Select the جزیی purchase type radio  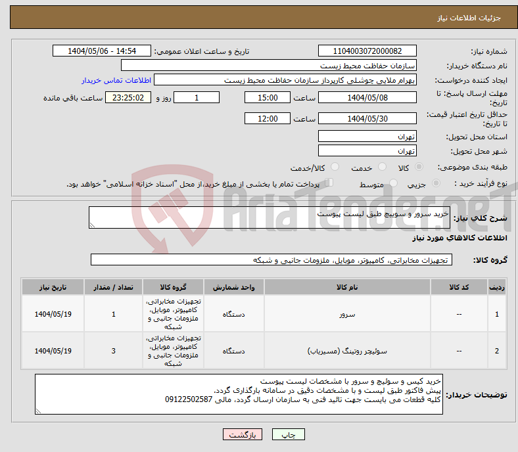click(x=436, y=183)
